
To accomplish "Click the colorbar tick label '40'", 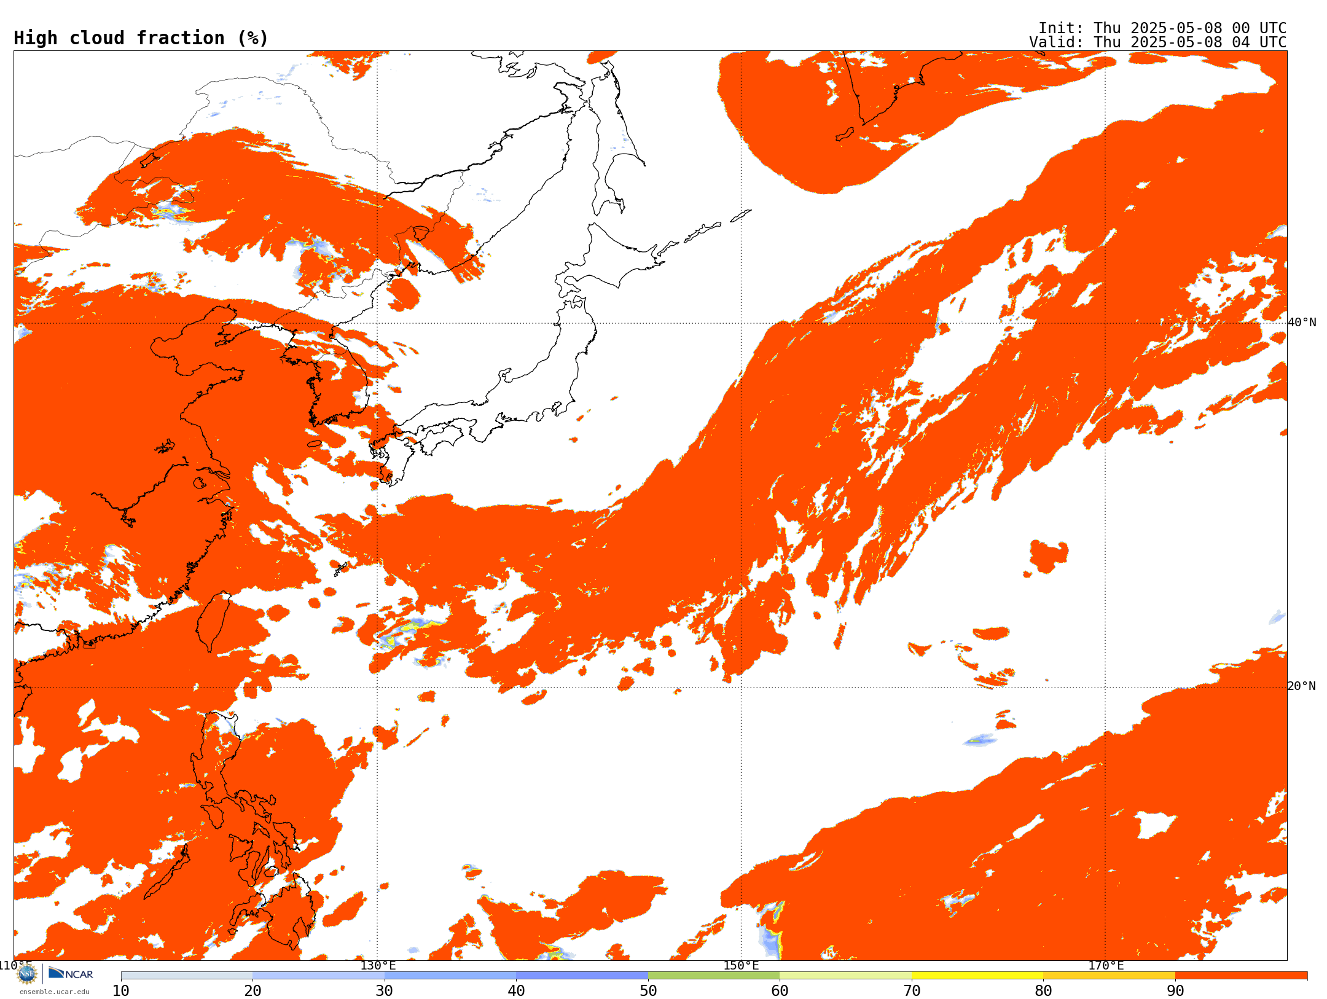I will [516, 991].
